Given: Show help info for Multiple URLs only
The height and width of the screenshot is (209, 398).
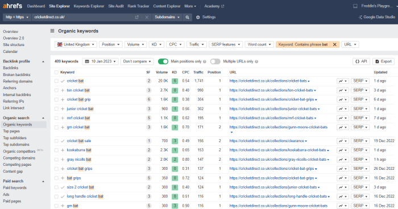Looking at the screenshot, I should tap(256, 62).
